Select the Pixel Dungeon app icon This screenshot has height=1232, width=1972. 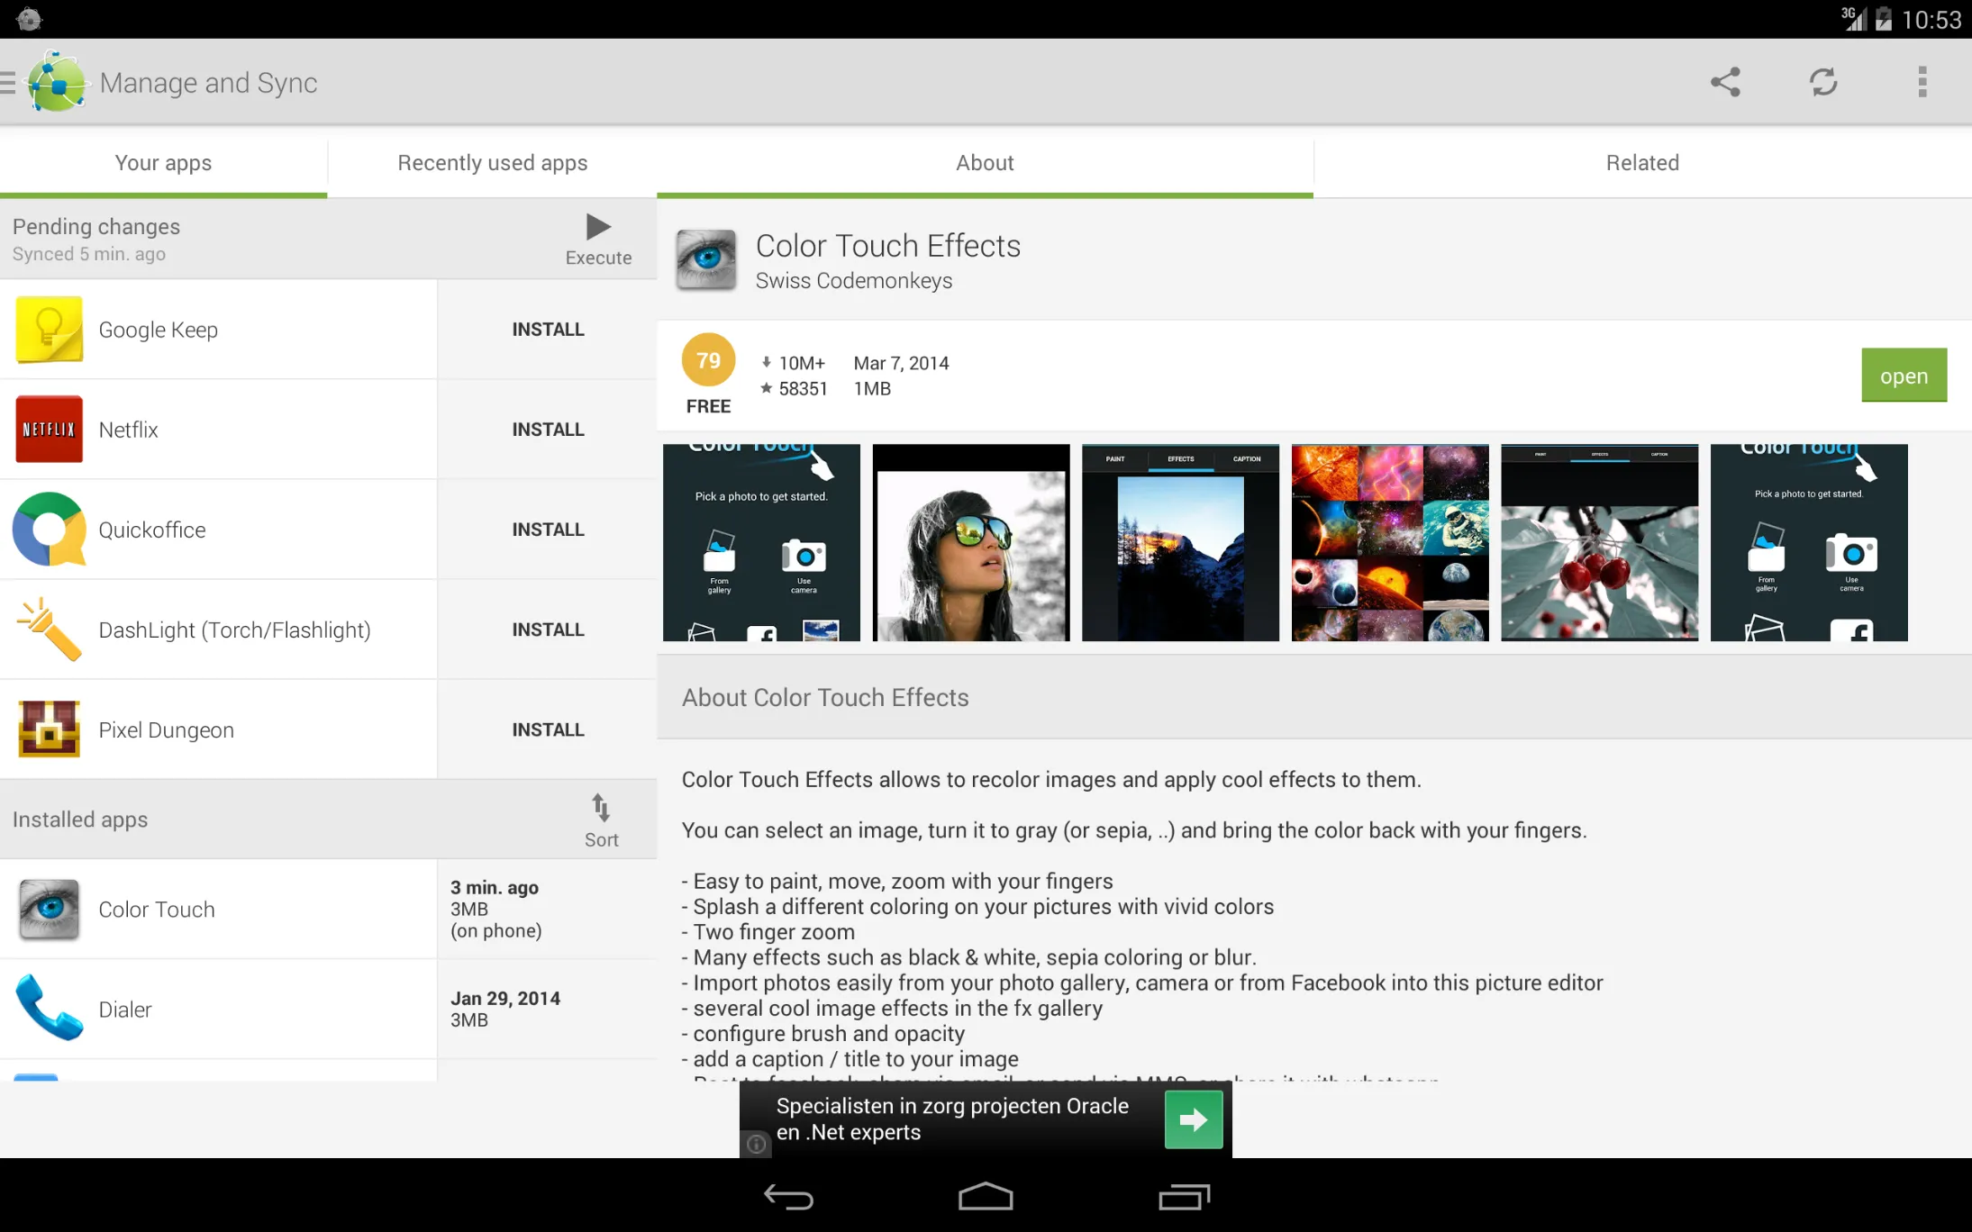pos(49,729)
